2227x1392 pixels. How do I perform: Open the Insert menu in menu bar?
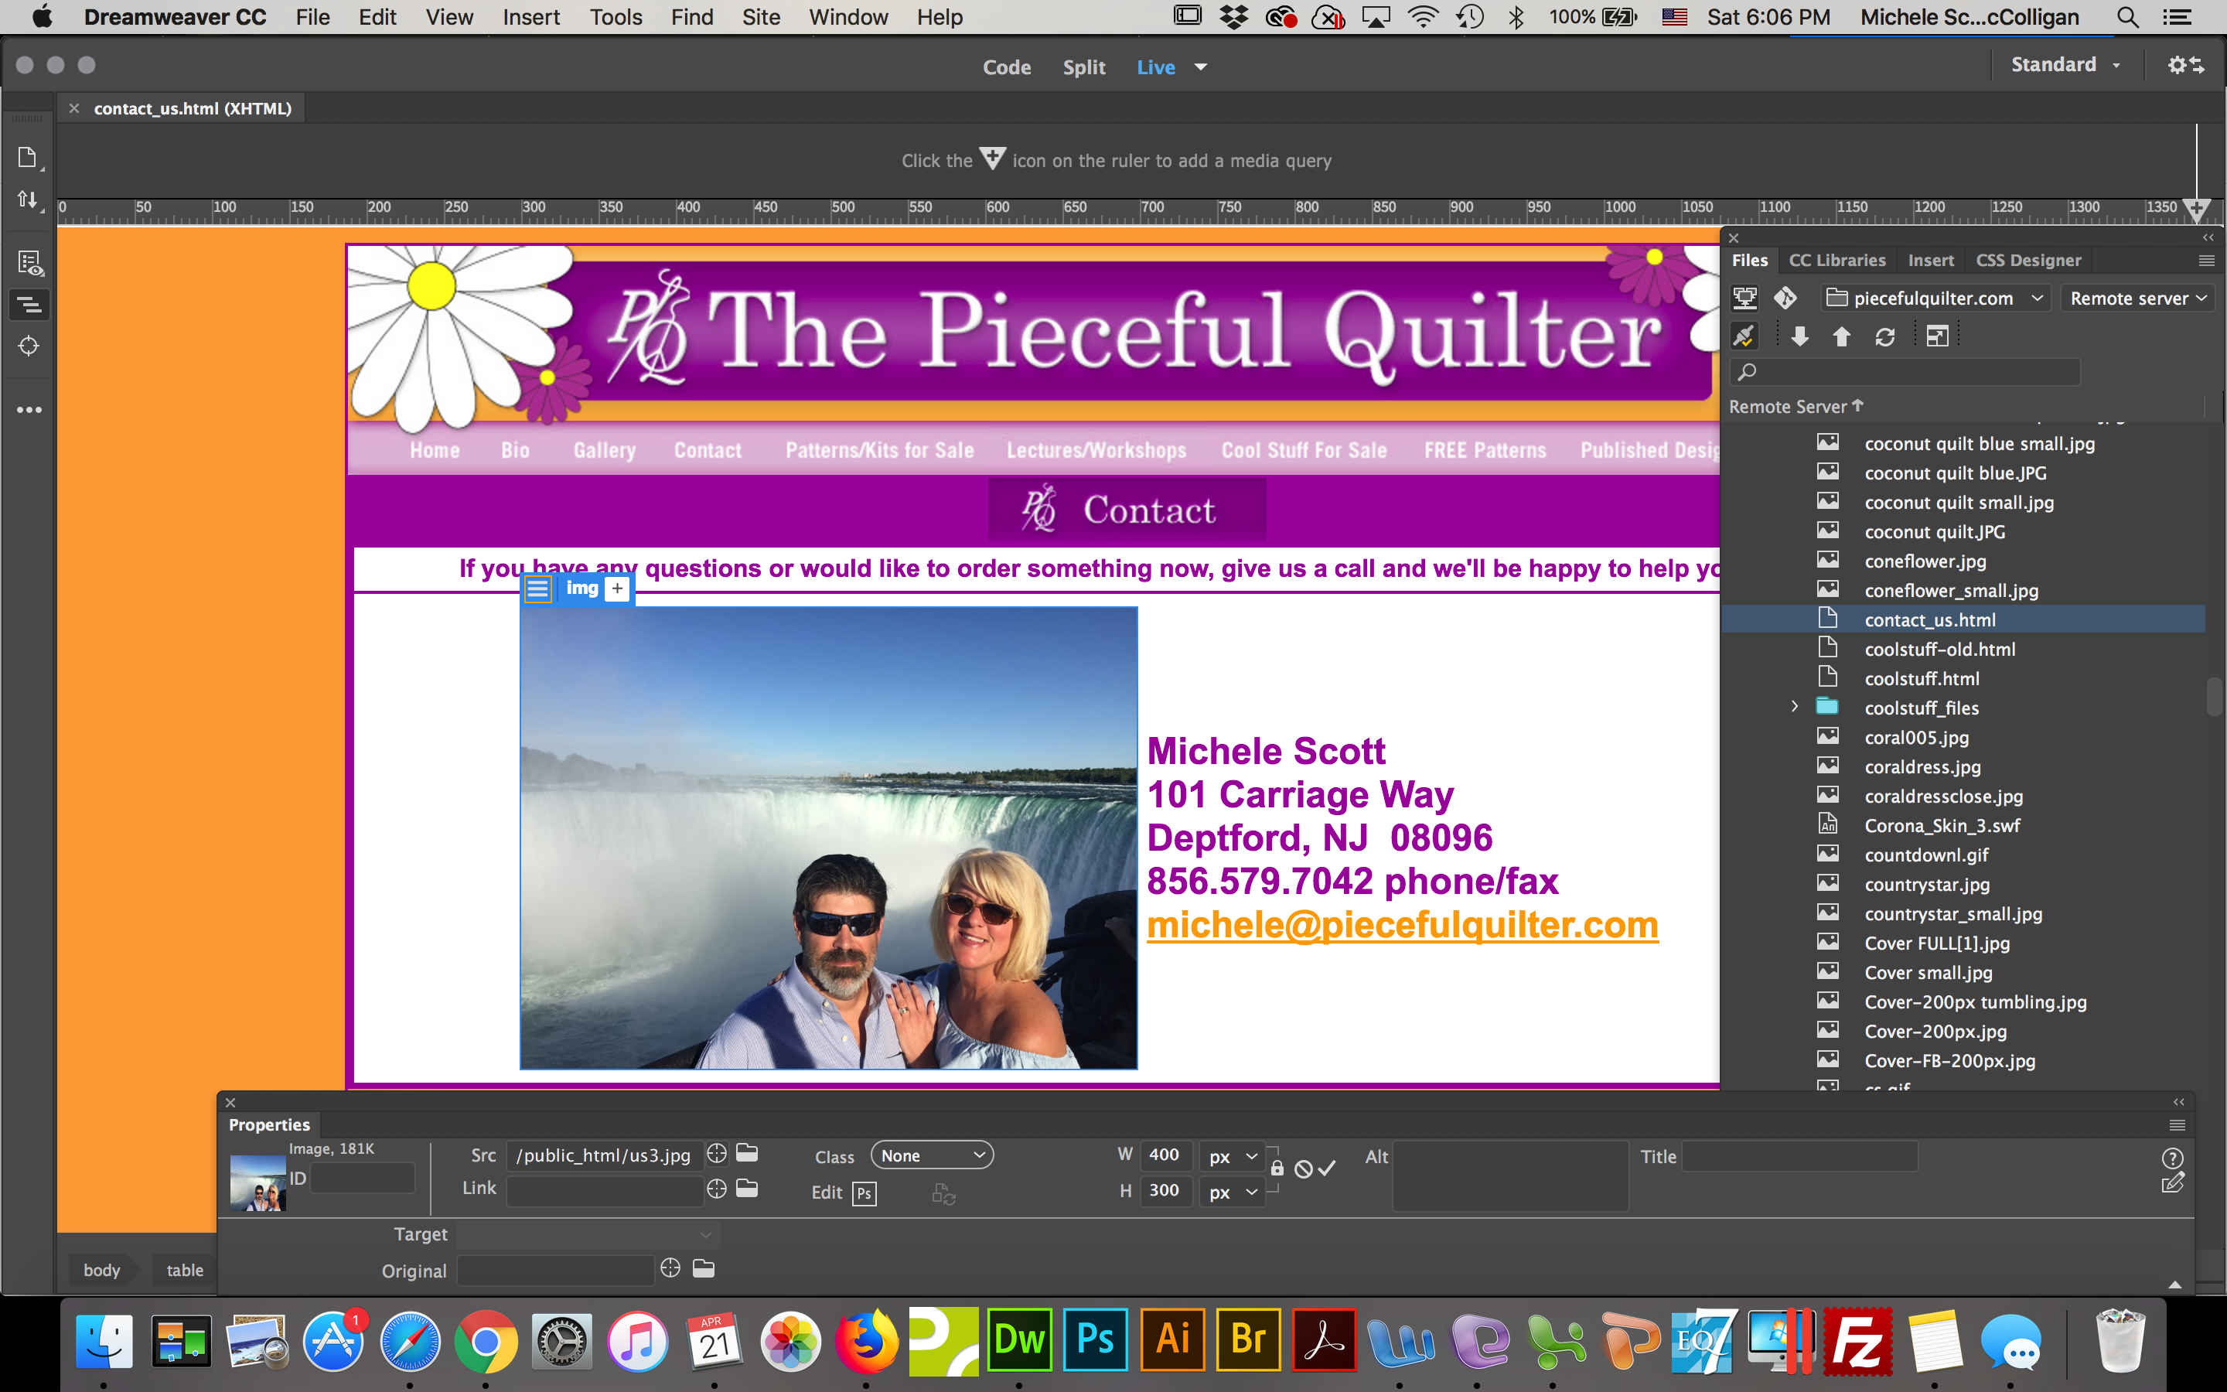click(531, 16)
